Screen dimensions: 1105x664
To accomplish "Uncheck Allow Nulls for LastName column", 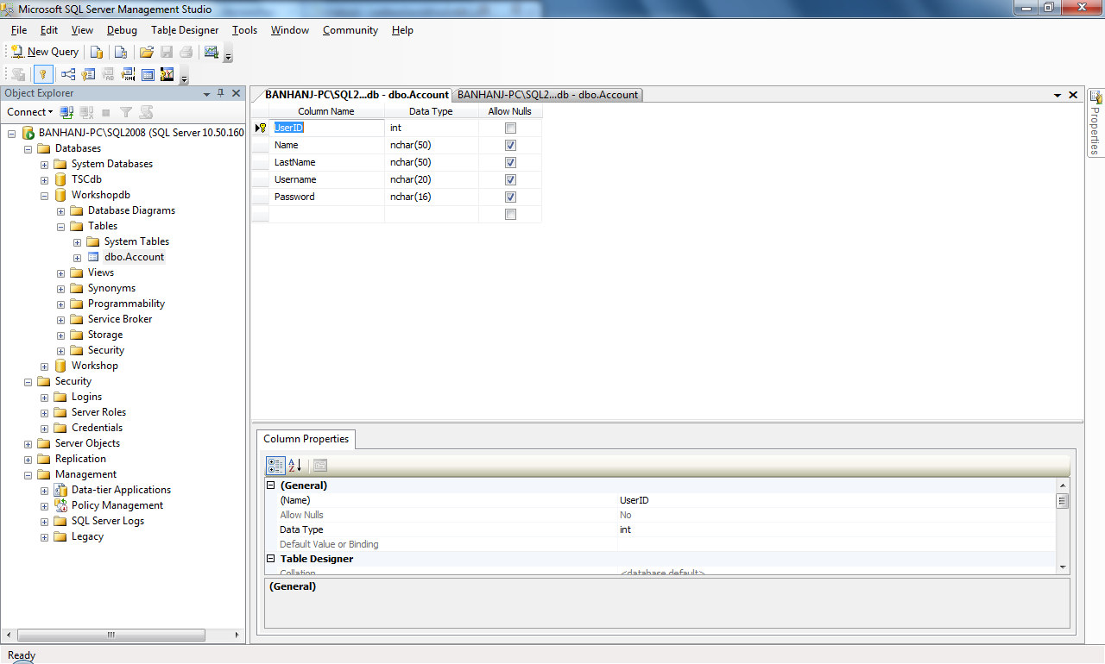I will pyautogui.click(x=510, y=162).
